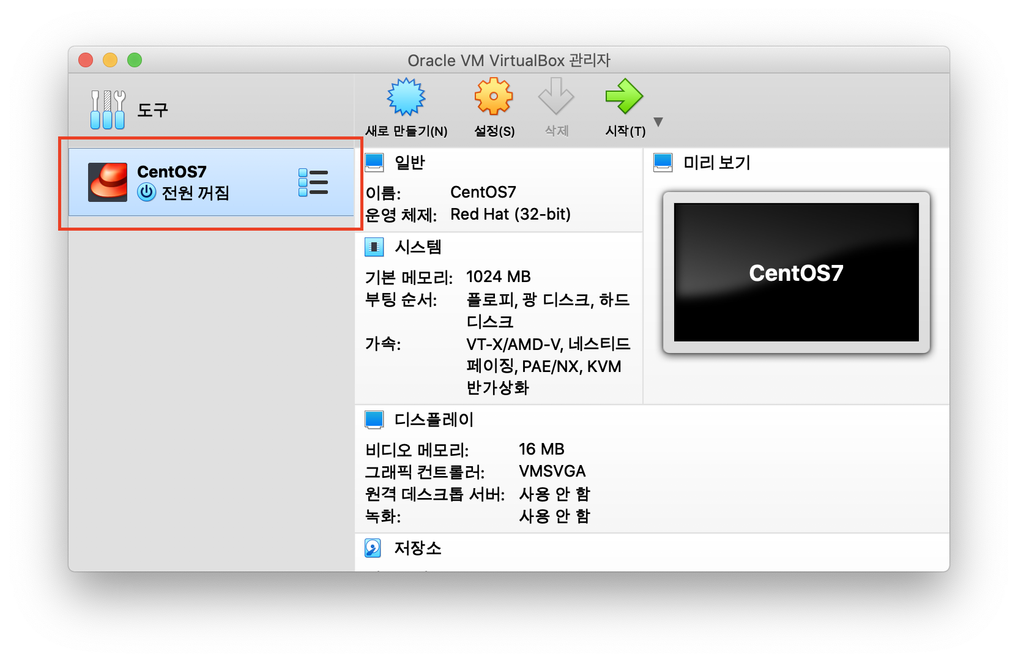Viewport: 1018px width, 662px height.
Task: Minimize the window with yellow button
Action: (110, 60)
